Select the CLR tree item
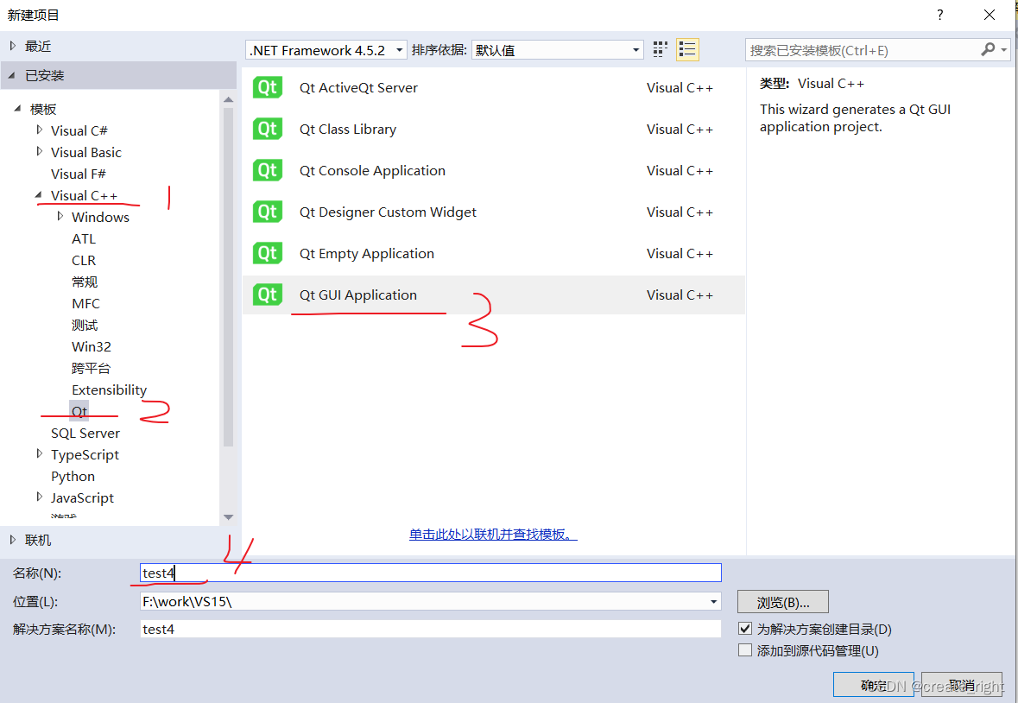This screenshot has height=703, width=1018. (x=84, y=260)
